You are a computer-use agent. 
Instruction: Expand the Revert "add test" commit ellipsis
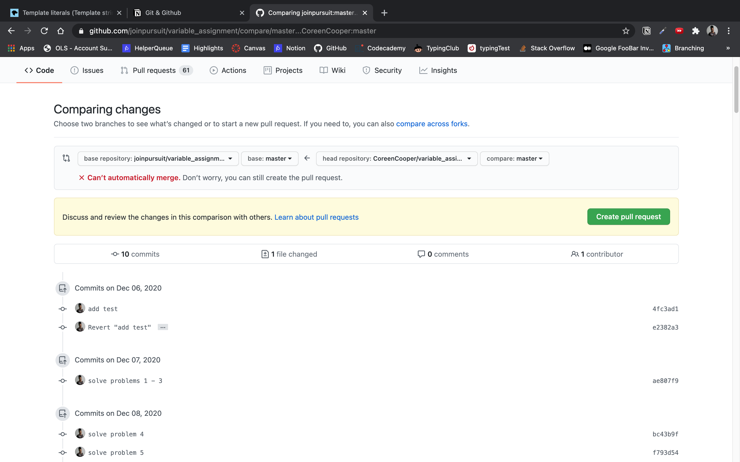click(x=163, y=327)
